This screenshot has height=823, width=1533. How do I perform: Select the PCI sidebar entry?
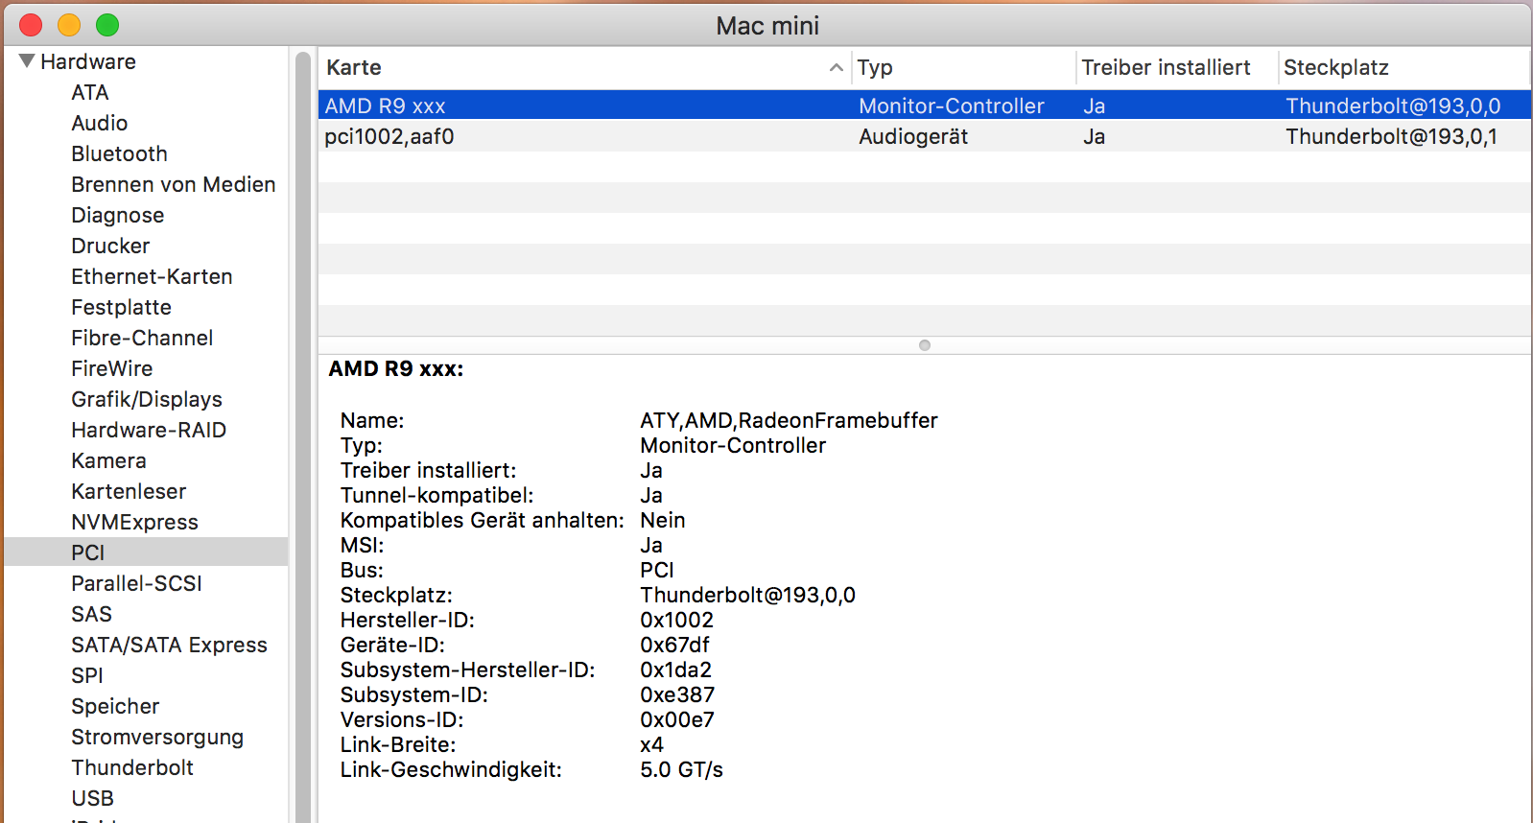tap(146, 552)
